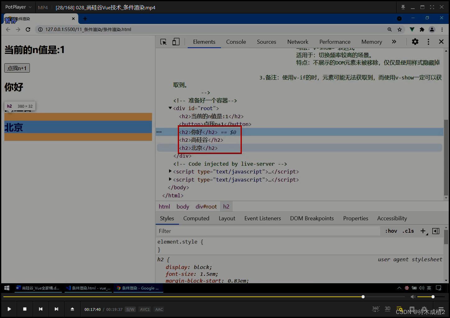This screenshot has width=450, height=318.
Task: Go forward in browser history
Action: [18, 29]
